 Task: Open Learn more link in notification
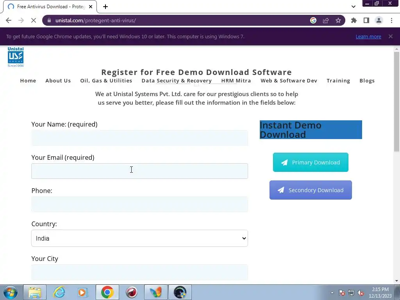pyautogui.click(x=368, y=36)
